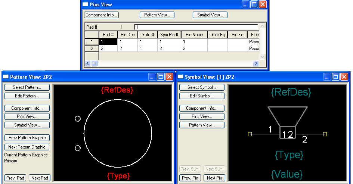Click pins table scroll left arrow
Screen dimensions: 353x184
pos(88,63)
